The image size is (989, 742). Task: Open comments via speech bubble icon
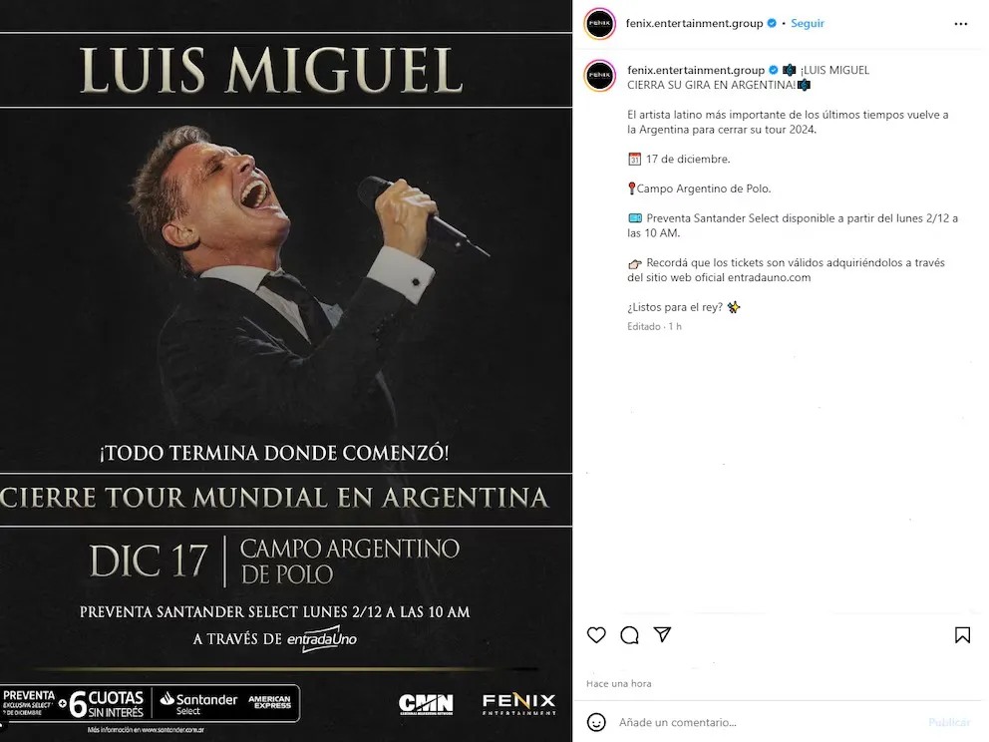(x=629, y=635)
